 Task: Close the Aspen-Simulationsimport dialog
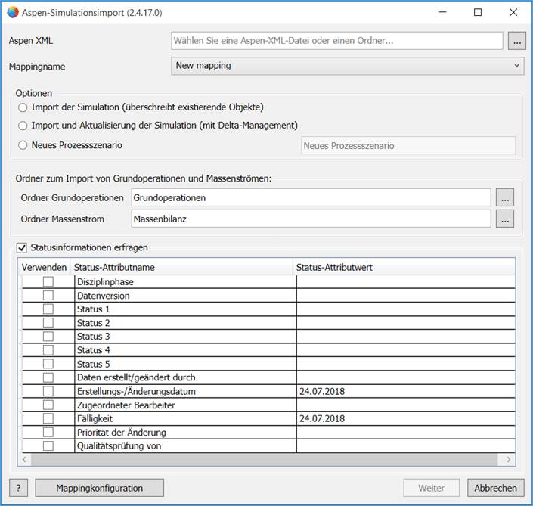tap(513, 12)
